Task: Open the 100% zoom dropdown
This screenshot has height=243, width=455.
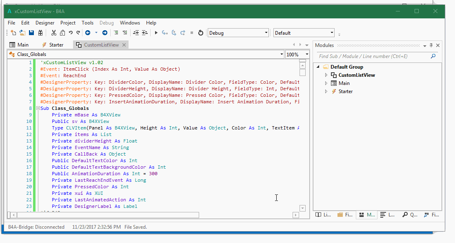Action: coord(307,54)
